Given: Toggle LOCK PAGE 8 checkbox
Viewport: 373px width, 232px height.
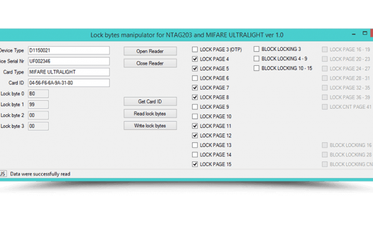Looking at the screenshot, I should 195,97.
